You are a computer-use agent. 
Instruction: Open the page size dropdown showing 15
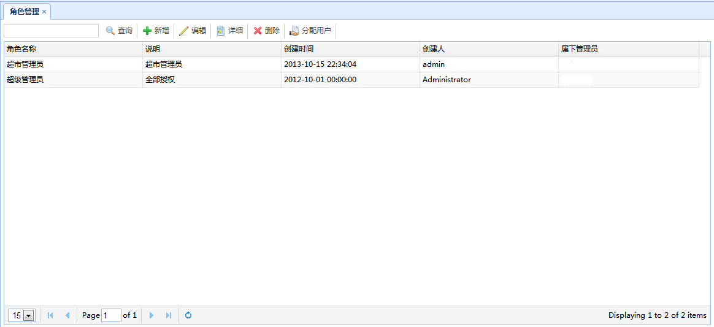coord(29,315)
